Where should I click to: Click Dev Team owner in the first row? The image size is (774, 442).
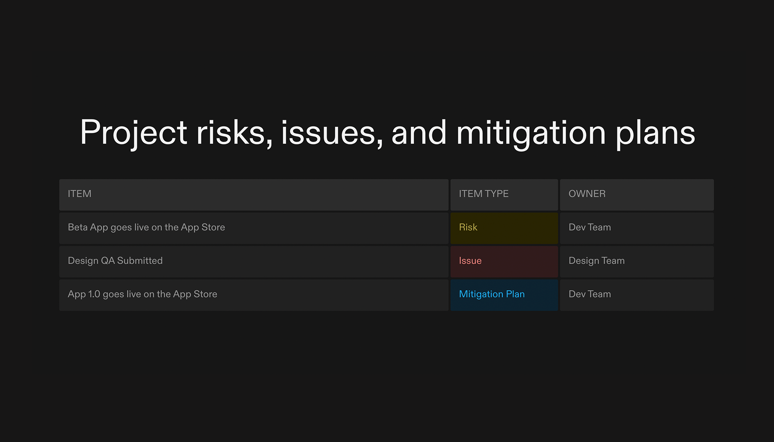click(x=589, y=228)
